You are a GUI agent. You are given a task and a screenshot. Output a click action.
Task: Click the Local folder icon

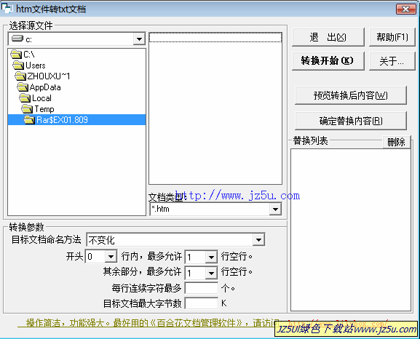point(25,98)
